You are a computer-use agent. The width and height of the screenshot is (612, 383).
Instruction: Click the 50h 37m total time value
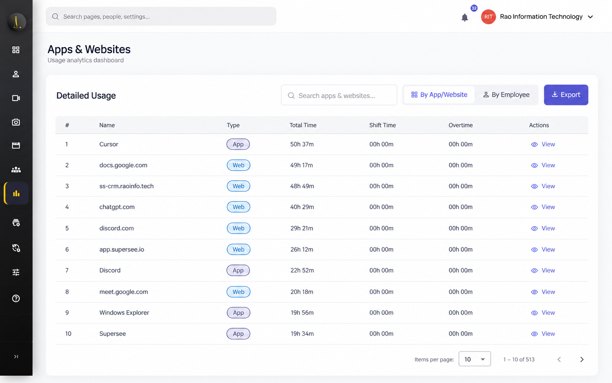pyautogui.click(x=302, y=144)
